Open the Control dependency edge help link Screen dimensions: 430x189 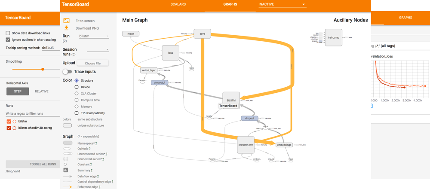112,182
